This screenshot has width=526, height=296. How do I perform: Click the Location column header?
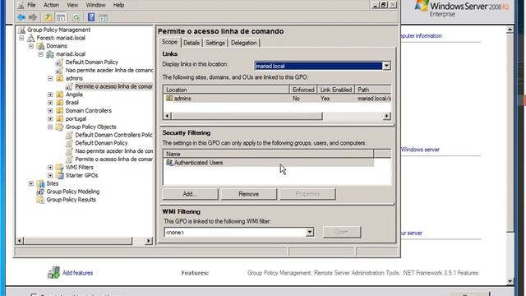click(x=227, y=90)
